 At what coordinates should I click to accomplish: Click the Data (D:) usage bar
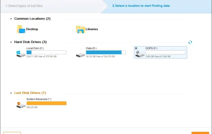[106, 52]
